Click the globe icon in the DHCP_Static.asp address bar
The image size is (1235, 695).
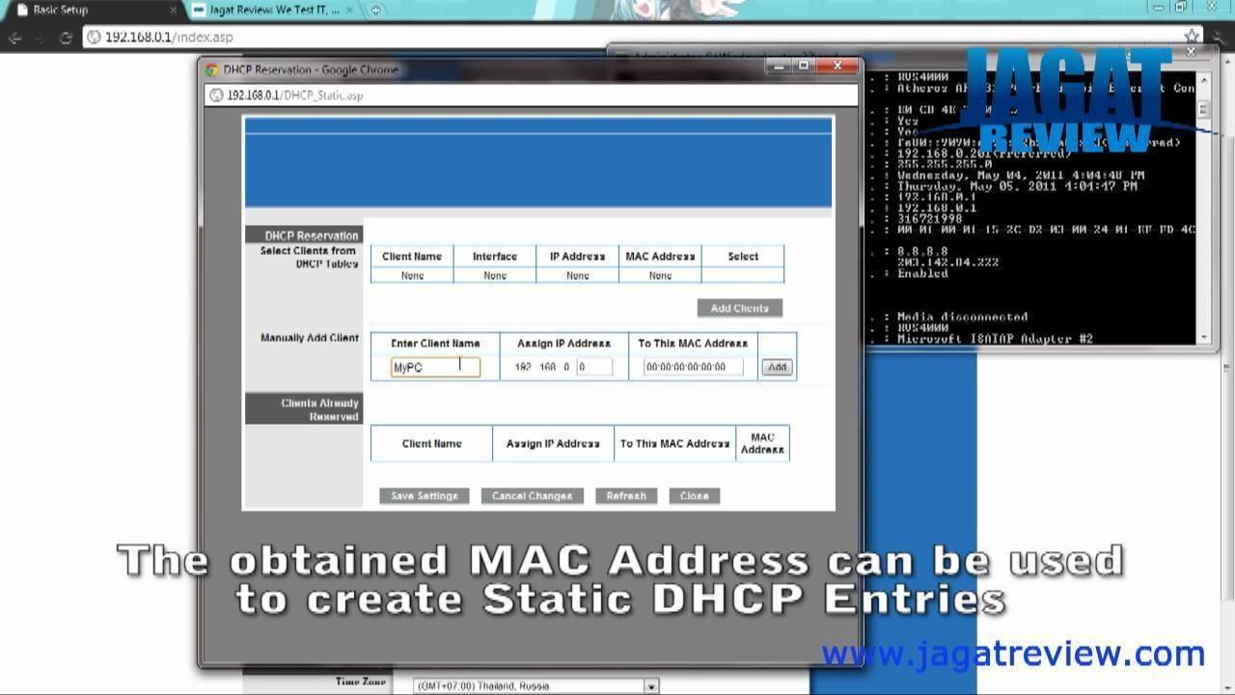216,96
